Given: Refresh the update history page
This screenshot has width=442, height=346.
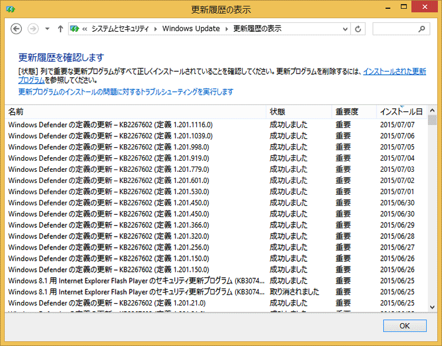Looking at the screenshot, I should click(358, 29).
